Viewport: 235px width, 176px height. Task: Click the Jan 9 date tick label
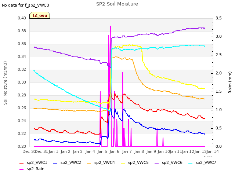[151, 151]
